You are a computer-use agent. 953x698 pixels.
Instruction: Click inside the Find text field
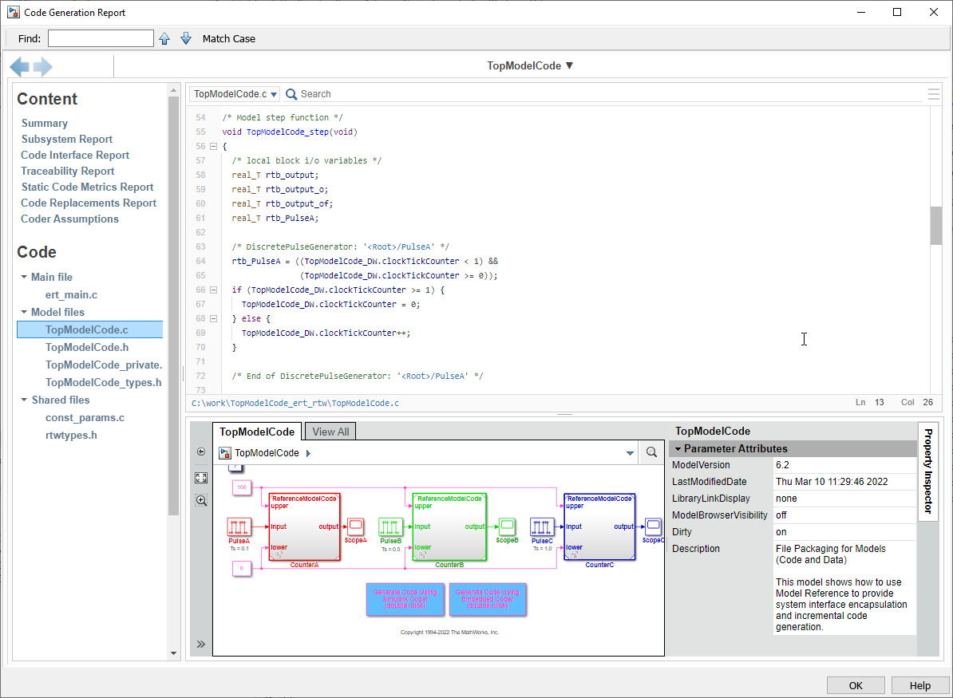[x=101, y=38]
